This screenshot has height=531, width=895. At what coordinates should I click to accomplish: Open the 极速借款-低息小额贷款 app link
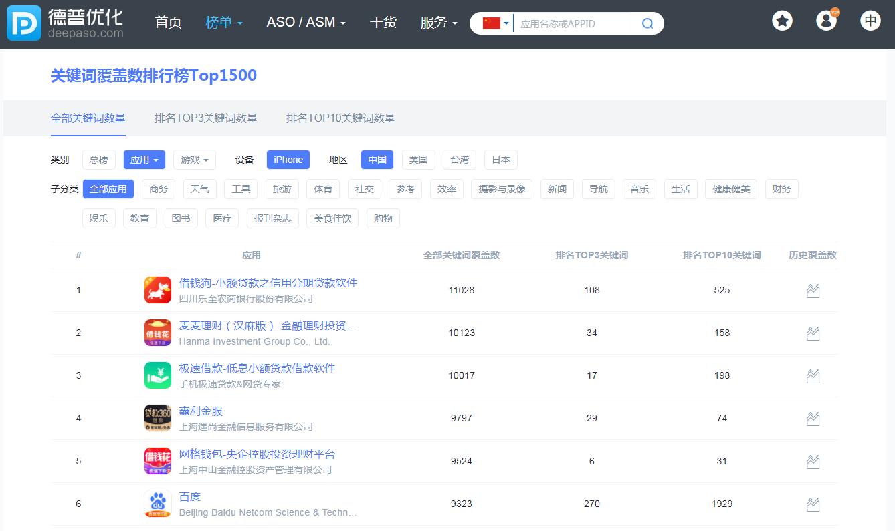click(x=257, y=368)
